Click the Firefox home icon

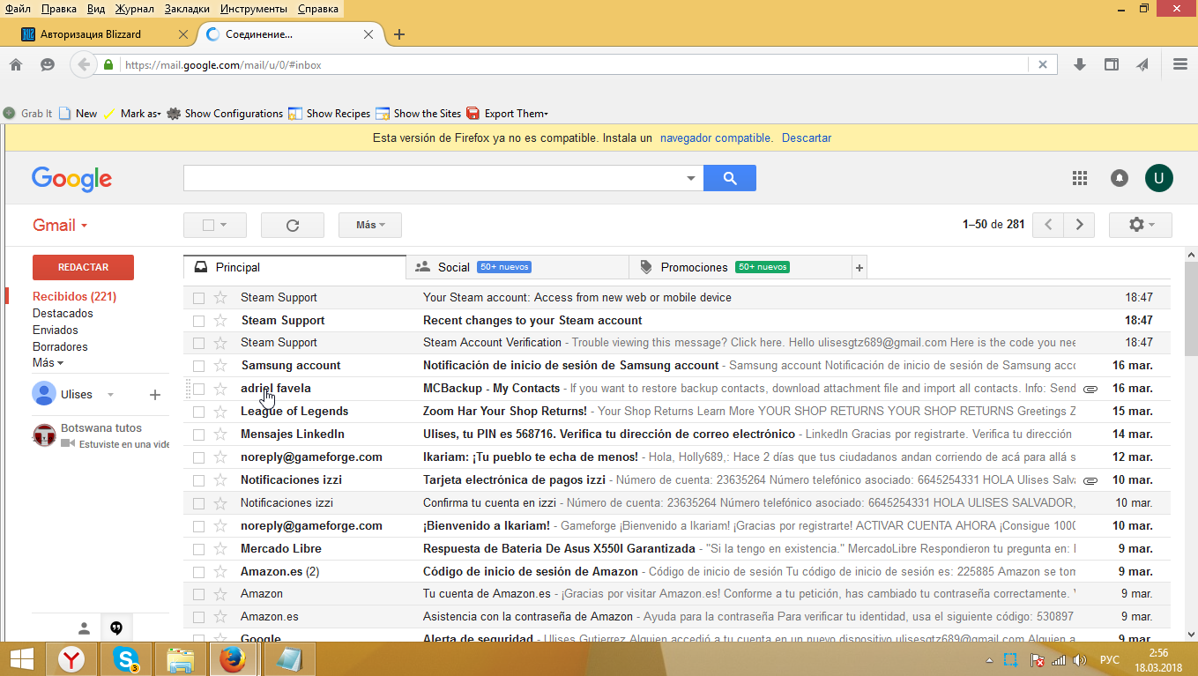[x=15, y=64]
